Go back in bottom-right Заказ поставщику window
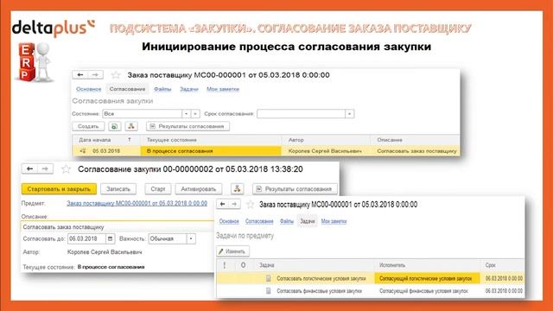 click(x=222, y=204)
